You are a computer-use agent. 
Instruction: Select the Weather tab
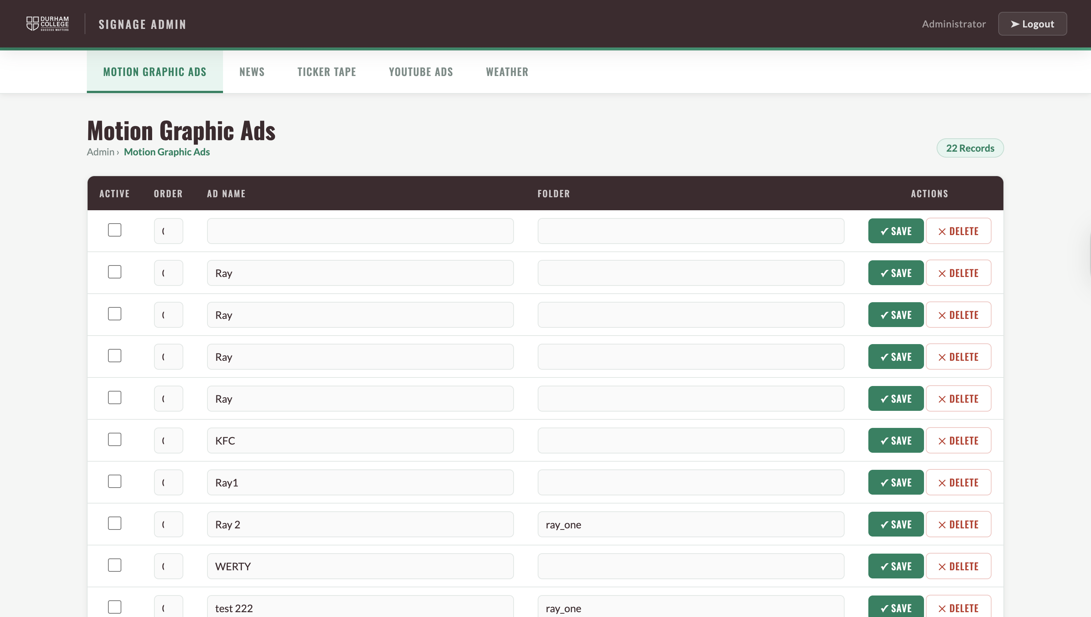pos(507,72)
